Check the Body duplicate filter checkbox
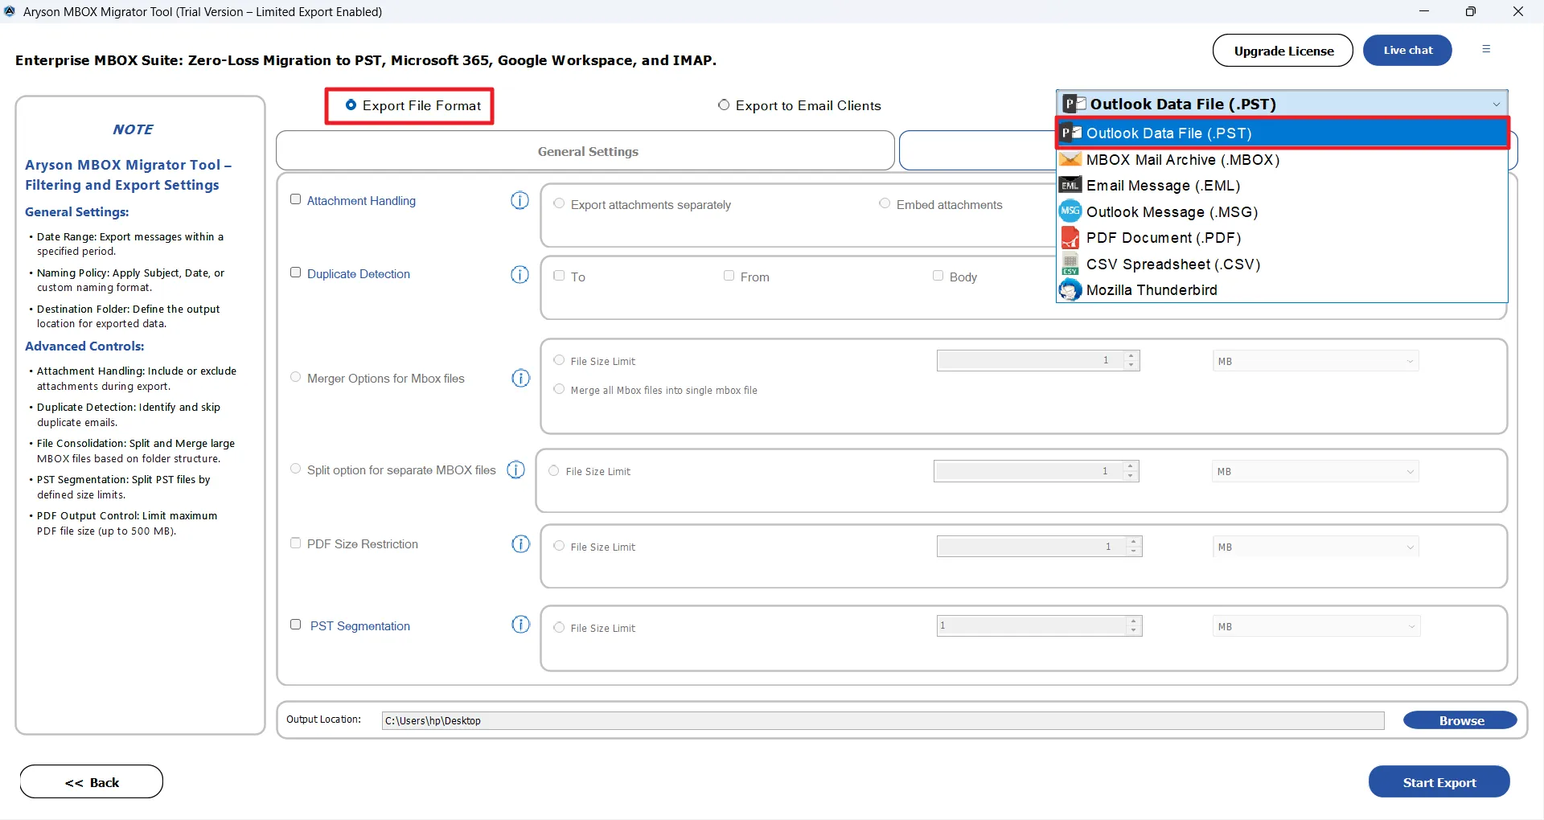The width and height of the screenshot is (1544, 820). click(938, 276)
